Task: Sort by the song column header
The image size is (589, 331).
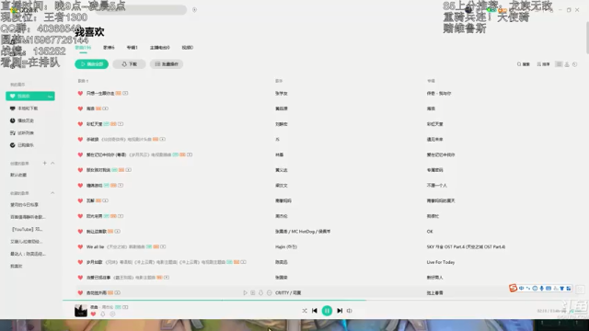Action: [83, 81]
